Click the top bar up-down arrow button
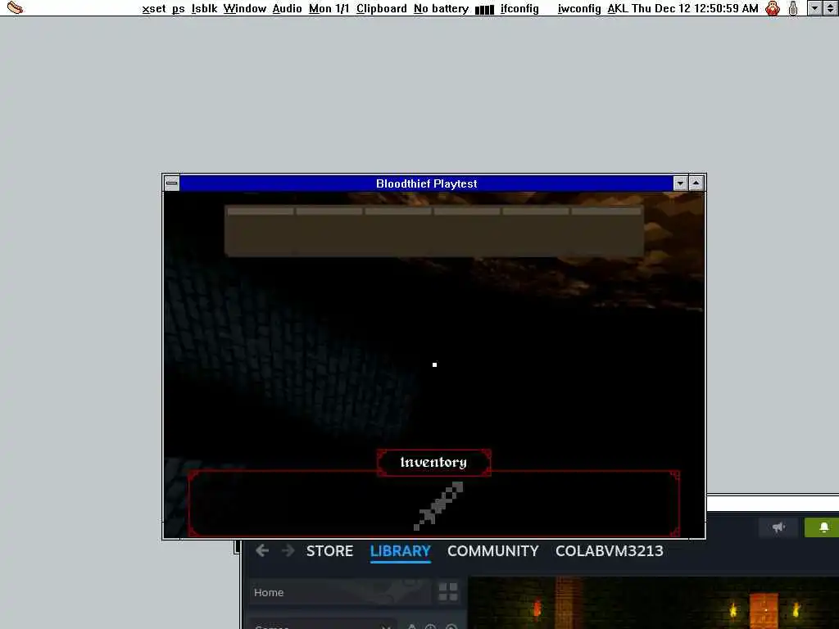The image size is (839, 629). coord(830,8)
